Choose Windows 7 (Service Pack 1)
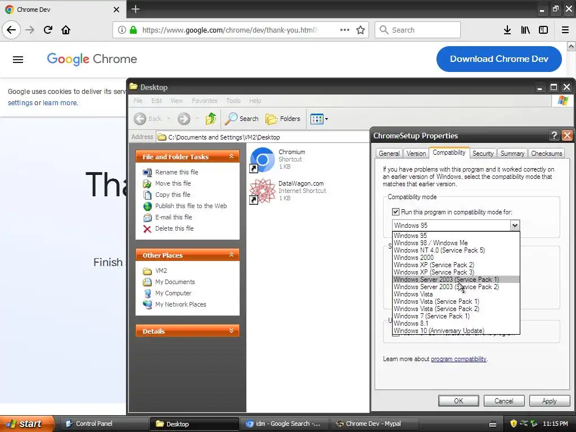 tap(456, 316)
